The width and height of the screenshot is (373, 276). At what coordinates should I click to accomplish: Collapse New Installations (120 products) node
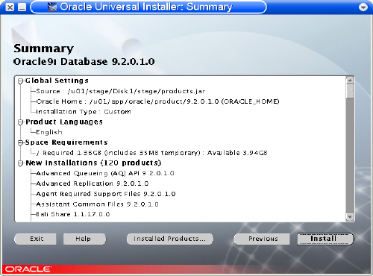coord(20,163)
